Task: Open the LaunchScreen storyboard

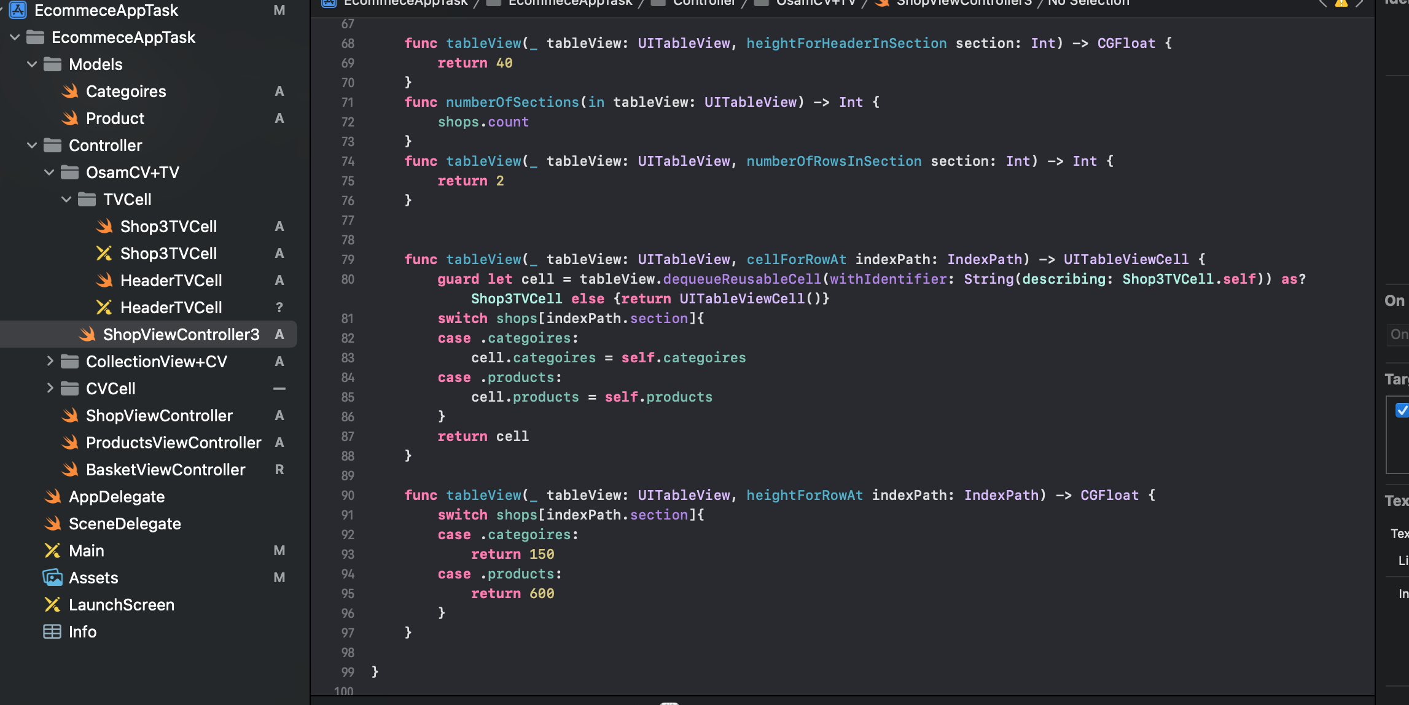Action: 121,605
